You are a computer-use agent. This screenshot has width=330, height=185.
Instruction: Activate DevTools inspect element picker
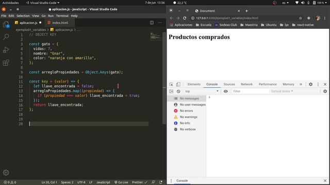171,84
